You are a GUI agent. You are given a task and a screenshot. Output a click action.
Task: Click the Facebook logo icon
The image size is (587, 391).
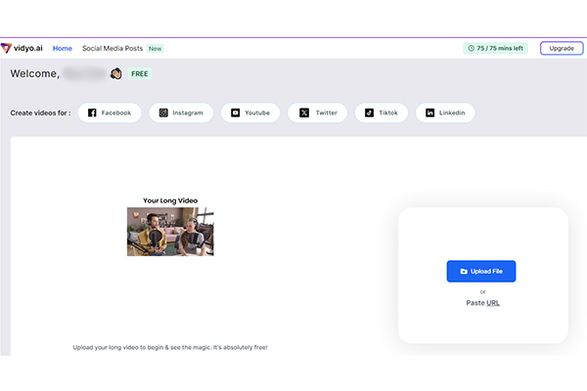92,112
